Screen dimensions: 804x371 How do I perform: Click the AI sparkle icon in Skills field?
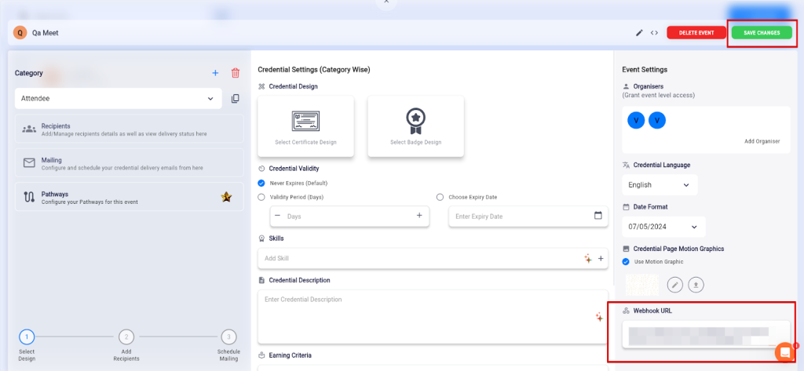coord(587,258)
